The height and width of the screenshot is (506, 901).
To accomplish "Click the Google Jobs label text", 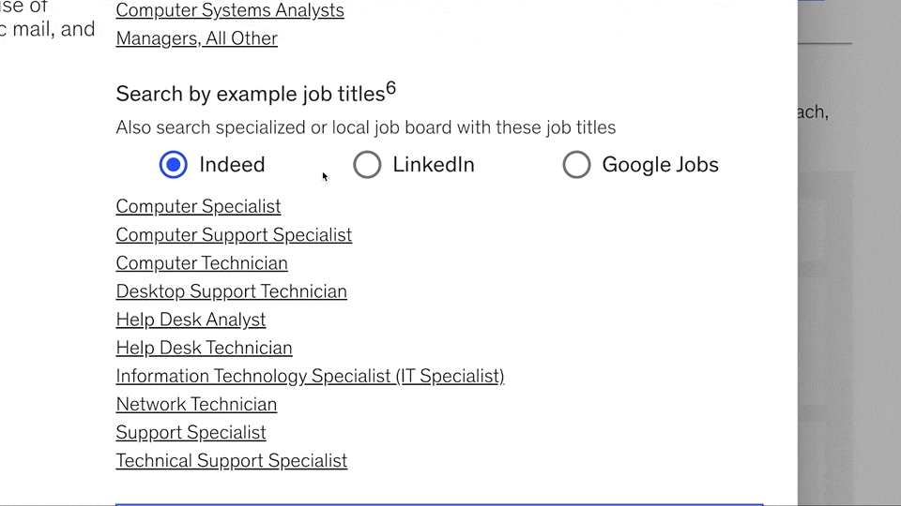I will [x=660, y=165].
